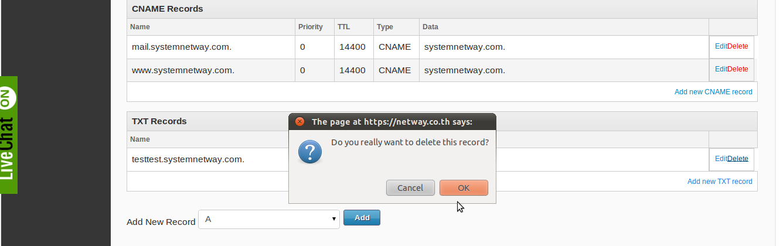
Task: Open the LiveChat ON side tab
Action: pos(9,135)
